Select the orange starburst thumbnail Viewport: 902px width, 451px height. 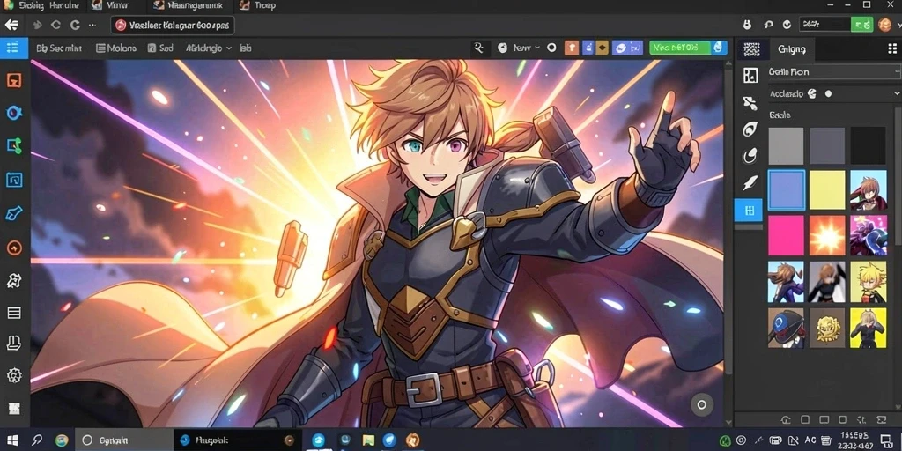point(827,235)
